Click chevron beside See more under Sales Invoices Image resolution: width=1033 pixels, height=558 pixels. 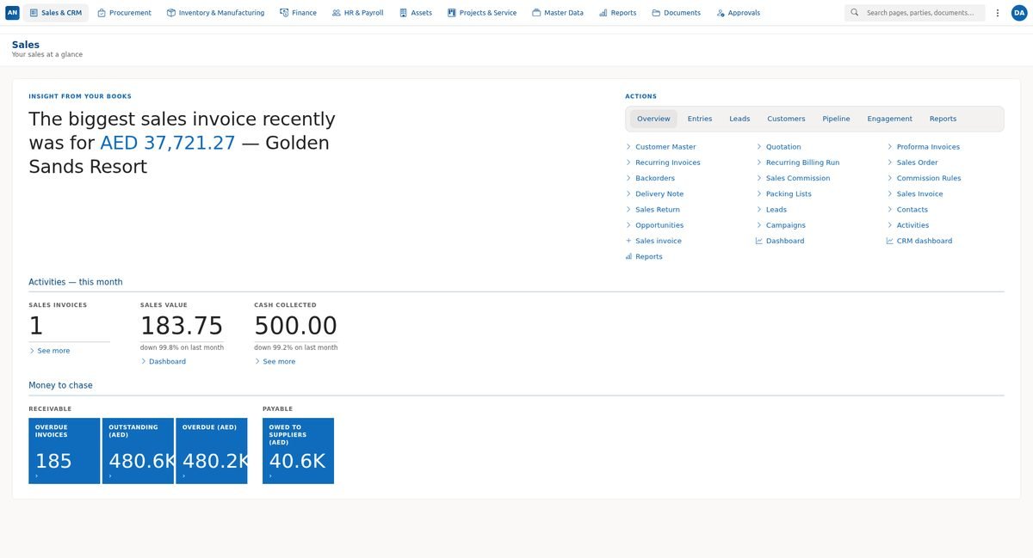(x=32, y=351)
